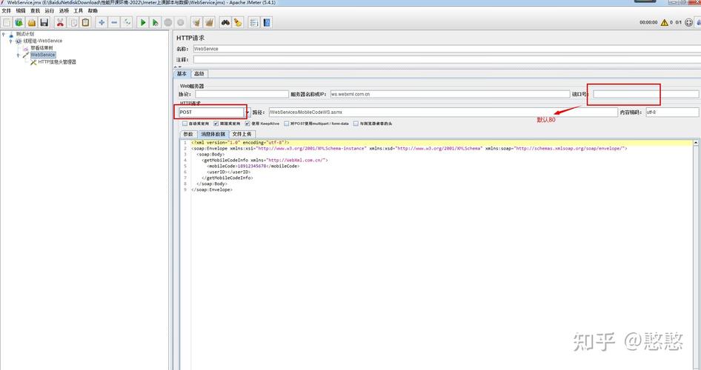701x370 pixels.
Task: Select the HTTP信息头管理器 tree node
Action: click(x=57, y=62)
